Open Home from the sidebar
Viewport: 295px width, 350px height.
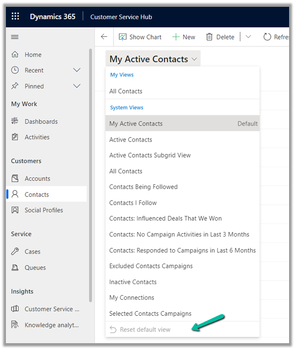33,54
